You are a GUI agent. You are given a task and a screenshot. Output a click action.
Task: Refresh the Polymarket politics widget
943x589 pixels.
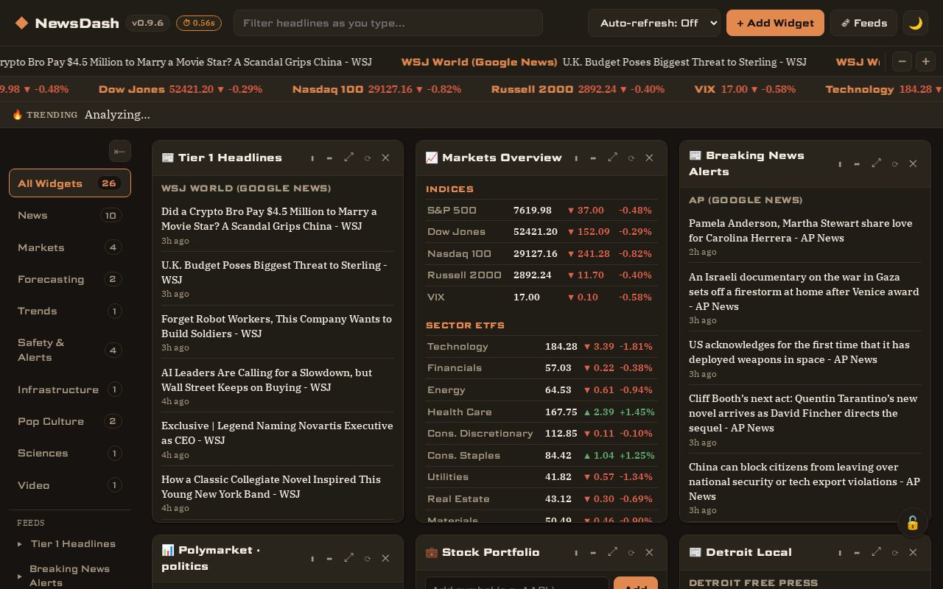tap(368, 558)
